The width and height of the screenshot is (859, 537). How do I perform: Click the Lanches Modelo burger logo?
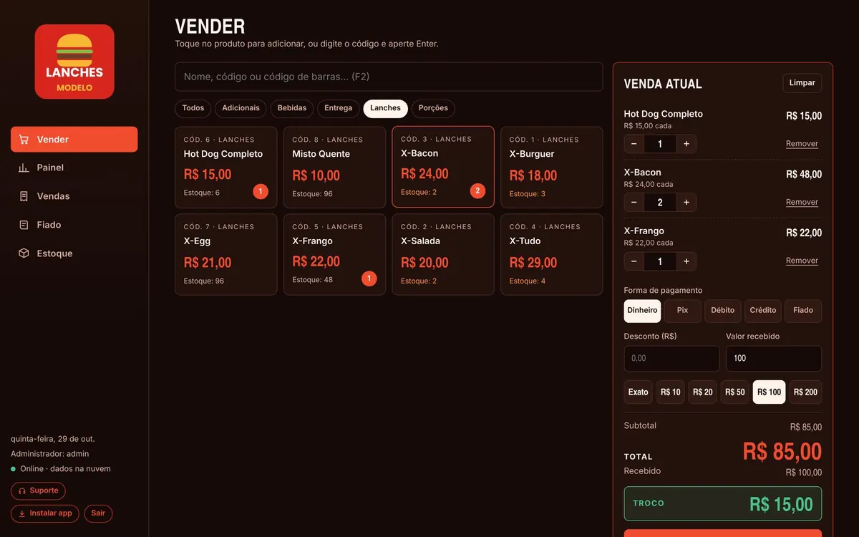(74, 62)
